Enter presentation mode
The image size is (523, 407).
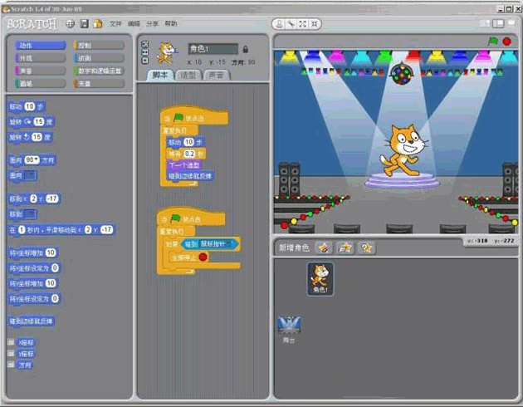click(511, 23)
